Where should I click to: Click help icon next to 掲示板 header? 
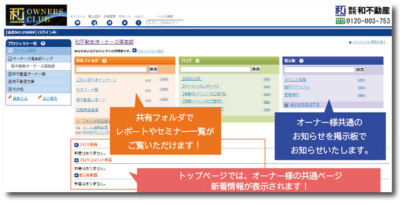301,61
